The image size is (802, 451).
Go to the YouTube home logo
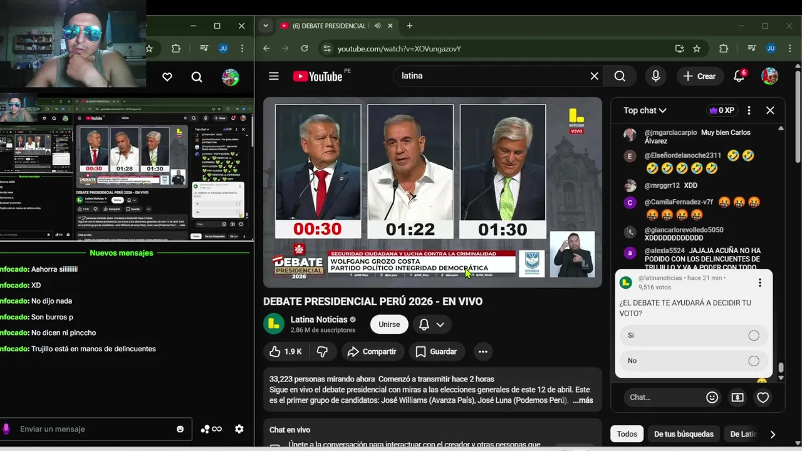318,76
